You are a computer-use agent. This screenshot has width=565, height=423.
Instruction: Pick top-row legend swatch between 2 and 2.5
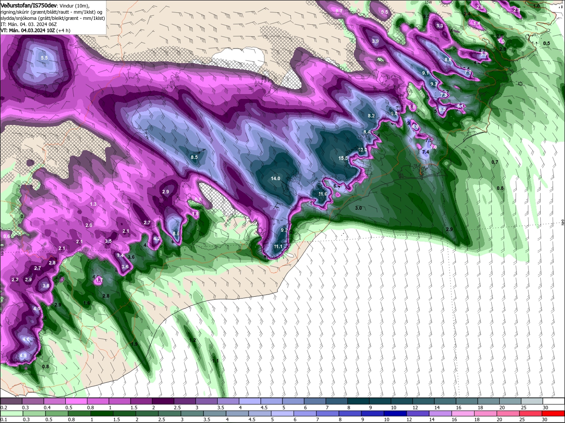point(163,401)
